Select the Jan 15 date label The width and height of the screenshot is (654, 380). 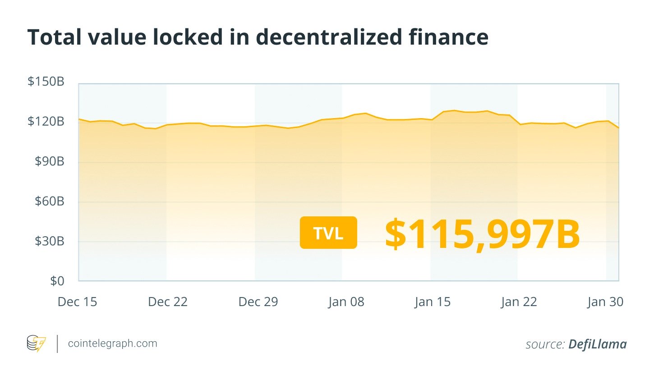433,302
